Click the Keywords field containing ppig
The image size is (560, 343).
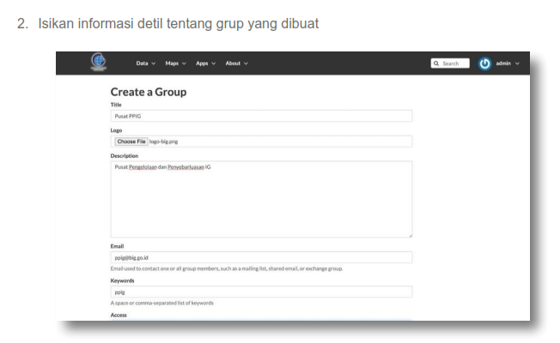pyautogui.click(x=261, y=292)
